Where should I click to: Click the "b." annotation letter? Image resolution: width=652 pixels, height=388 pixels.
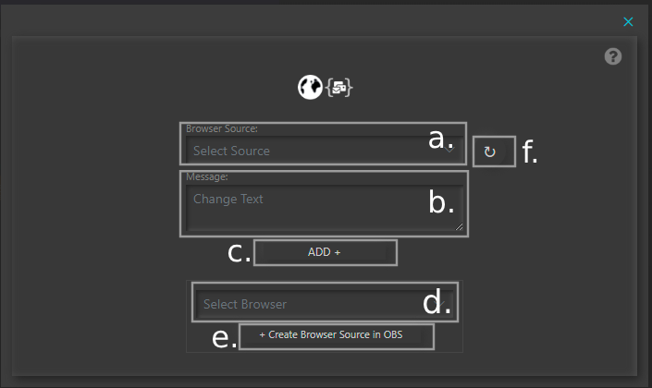(441, 203)
